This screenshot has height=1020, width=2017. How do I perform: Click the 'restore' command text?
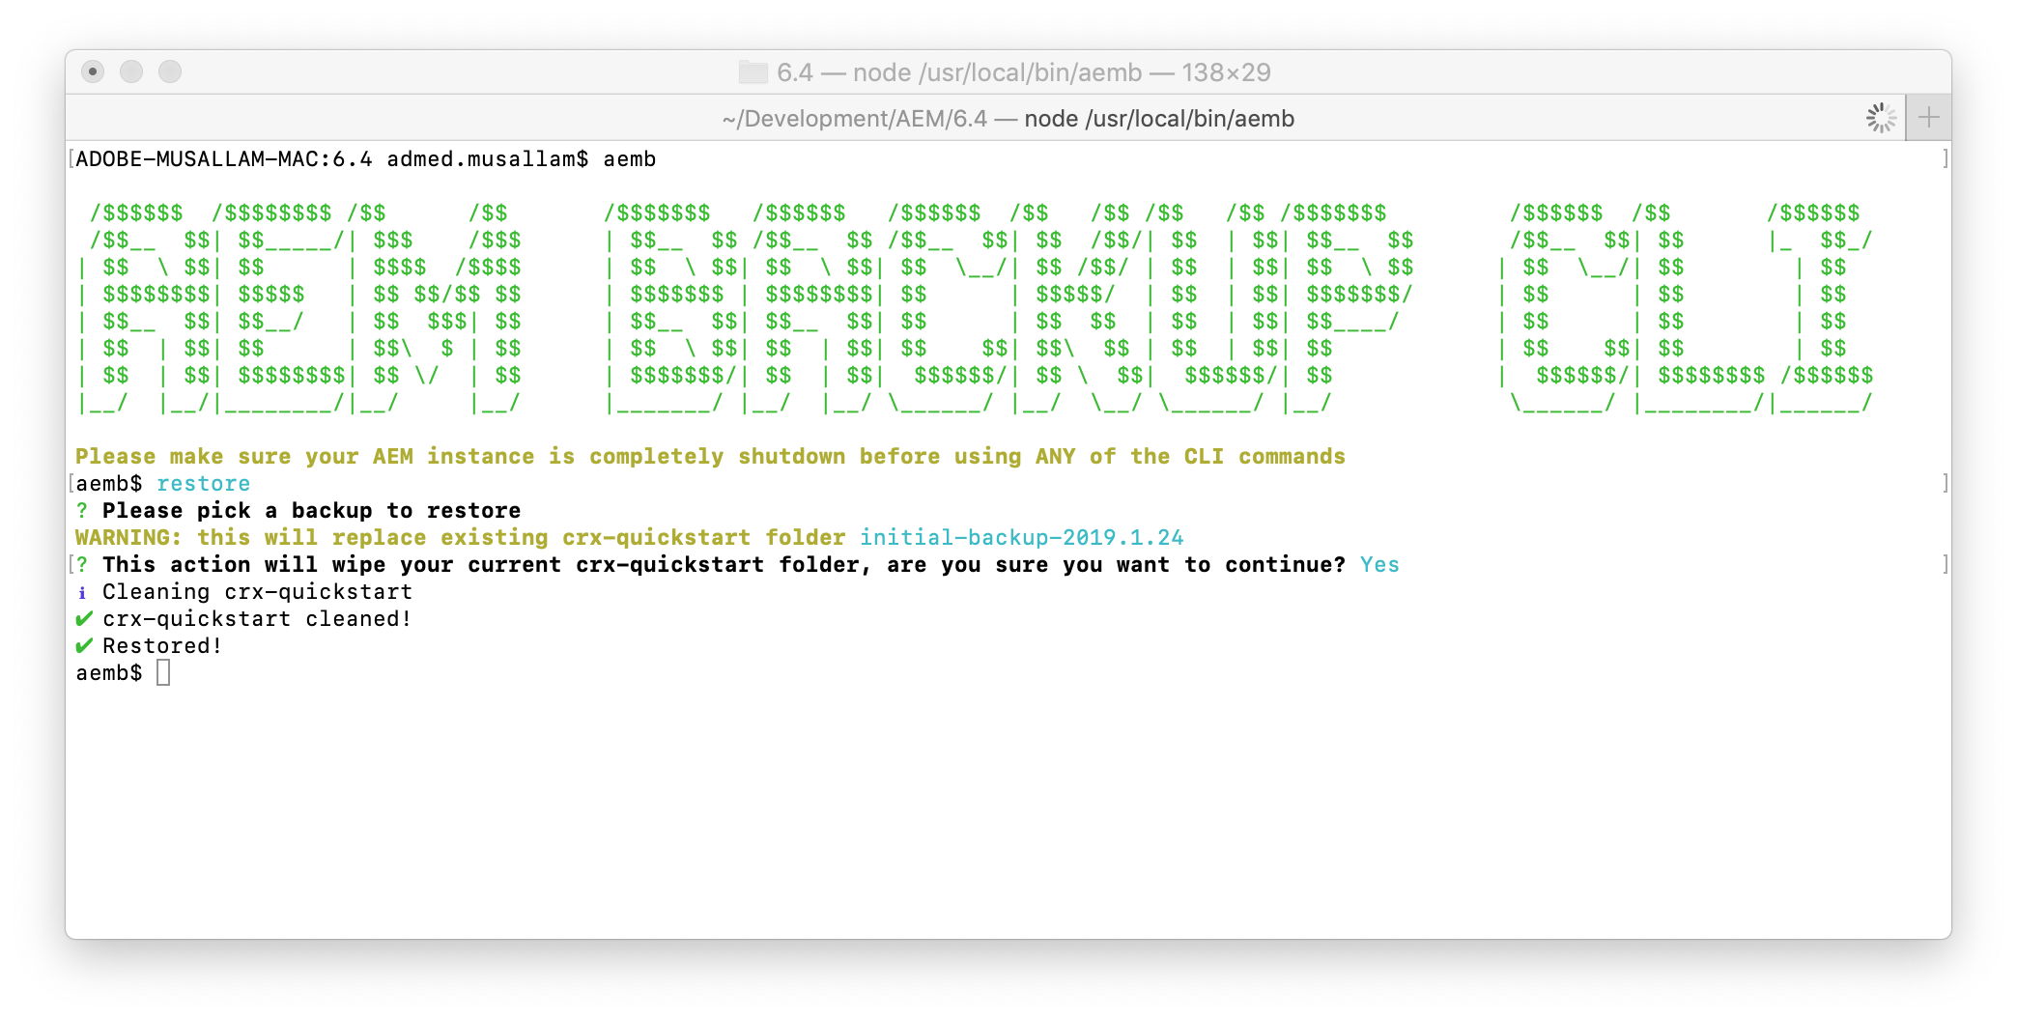203,483
